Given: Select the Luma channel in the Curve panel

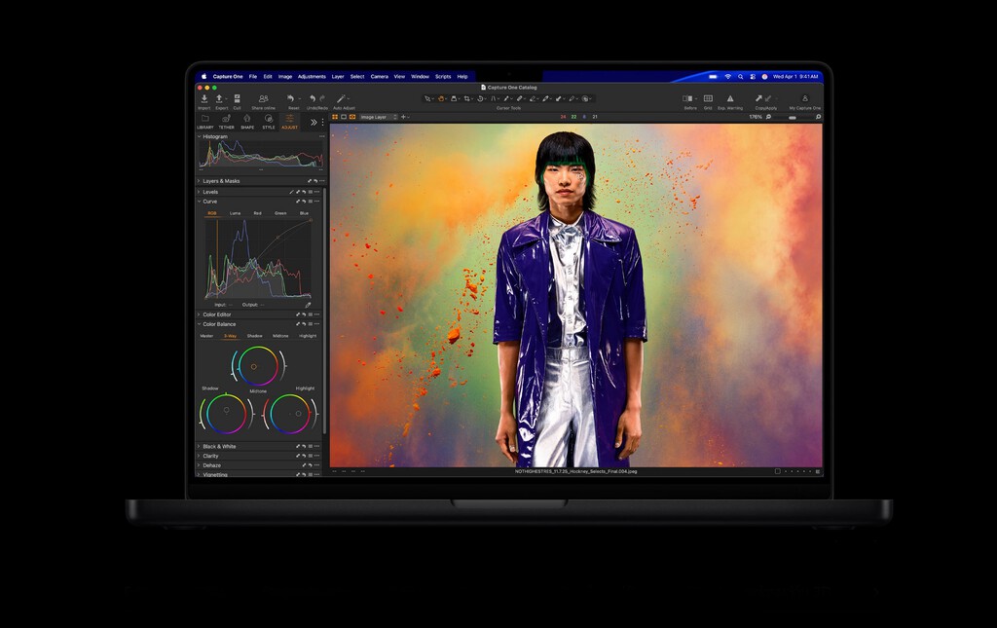Looking at the screenshot, I should point(236,212).
